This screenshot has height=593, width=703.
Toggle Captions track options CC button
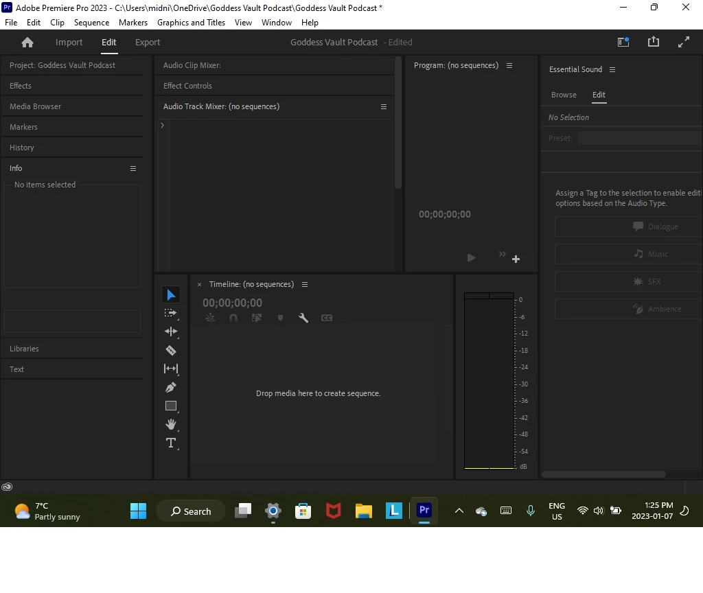[327, 318]
